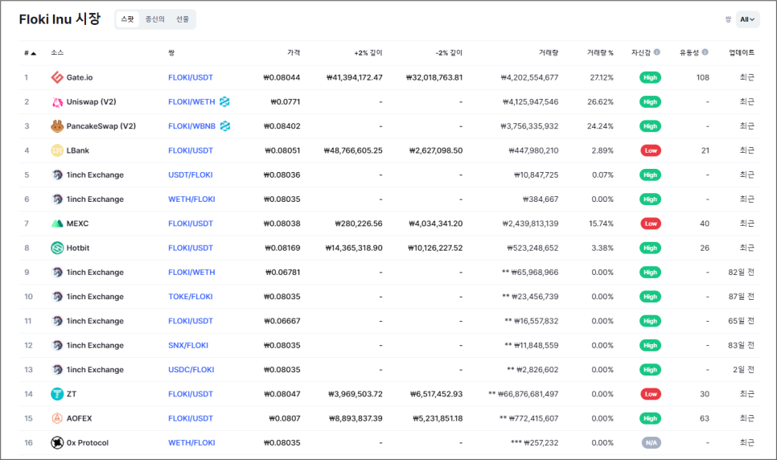Click the LBank exchange logo icon

point(57,150)
